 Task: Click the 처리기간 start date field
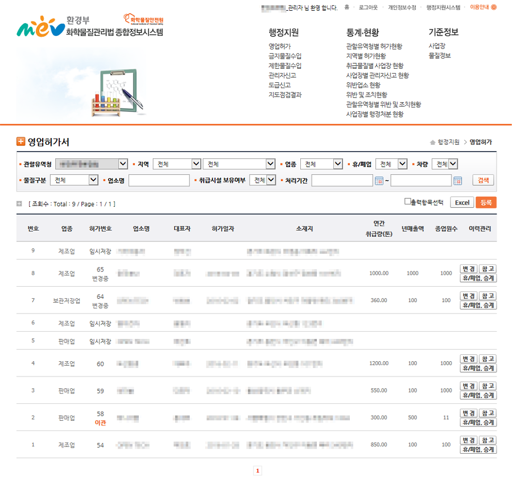click(x=342, y=180)
